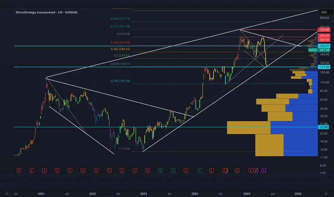This screenshot has height=197, width=334.
Task: Click the 14.00 price axis value
Action: coord(324,150)
